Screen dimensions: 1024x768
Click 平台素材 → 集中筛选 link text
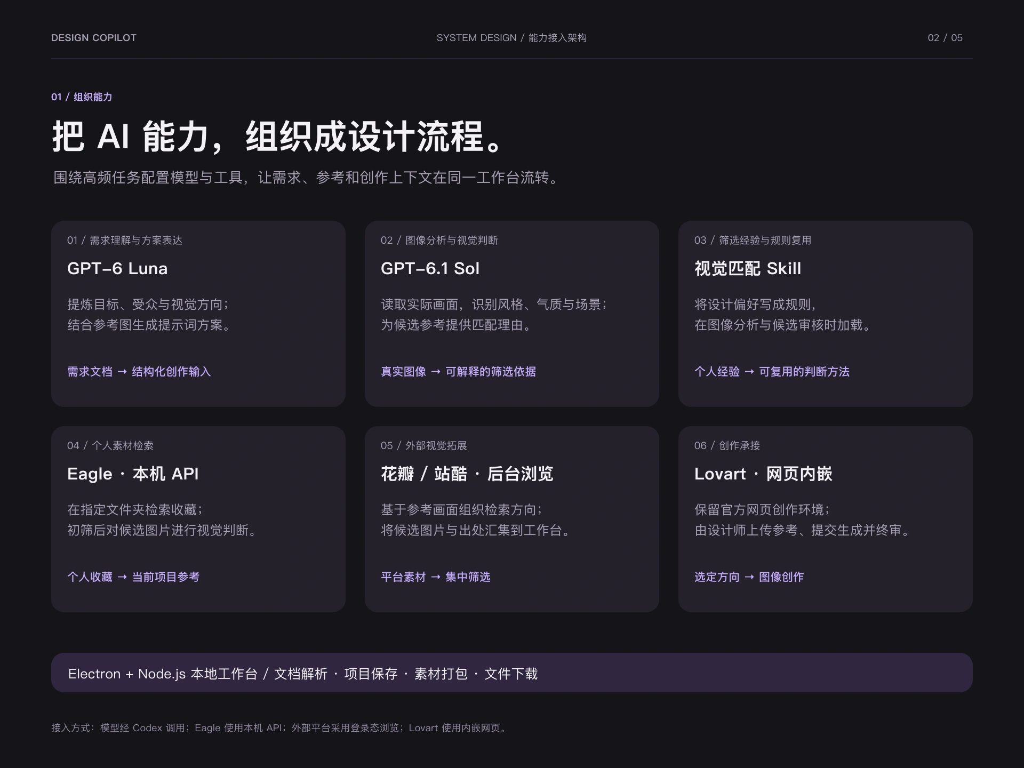(436, 577)
